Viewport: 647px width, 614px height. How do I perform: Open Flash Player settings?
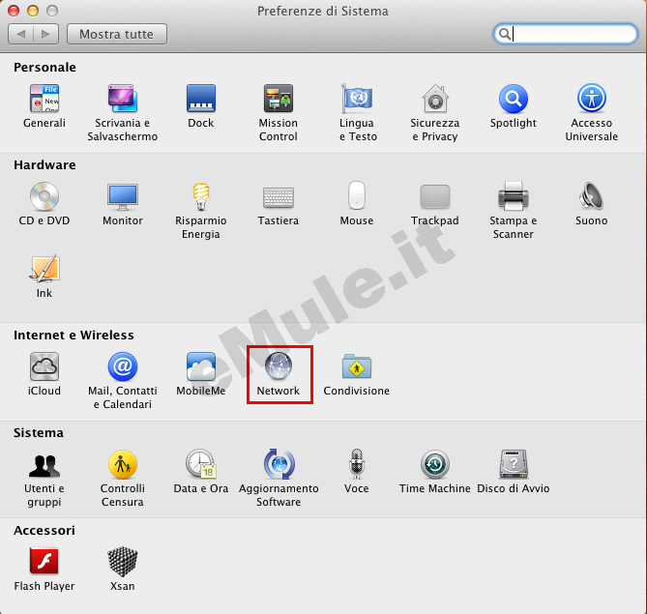pos(44,569)
